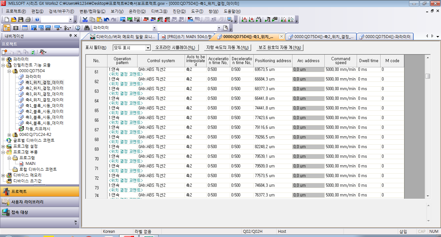Expand the 디바이스 메모리 node

point(3,175)
